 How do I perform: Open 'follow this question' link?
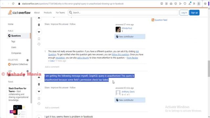(x=120, y=54)
